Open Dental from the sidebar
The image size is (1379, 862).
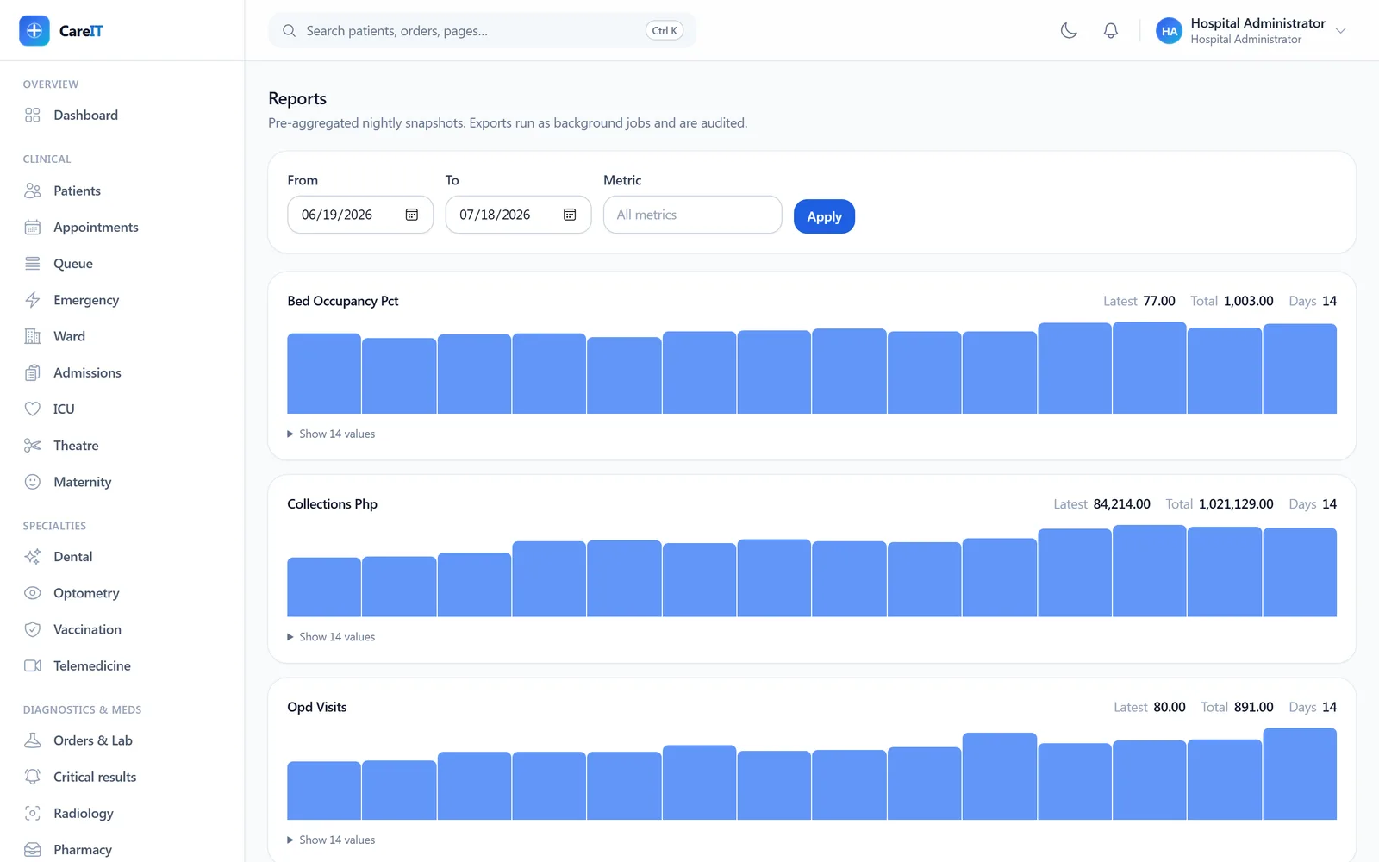pyautogui.click(x=73, y=557)
